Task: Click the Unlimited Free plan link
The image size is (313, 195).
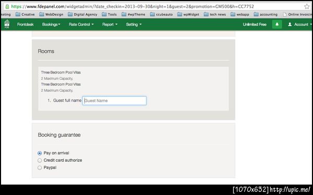Action: (x=255, y=25)
